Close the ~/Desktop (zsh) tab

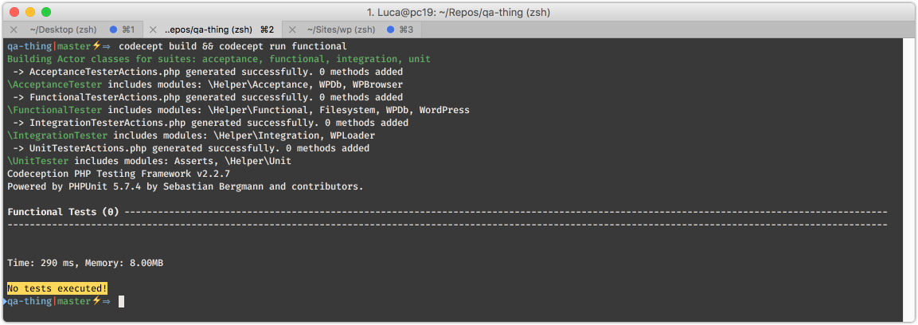pyautogui.click(x=14, y=29)
